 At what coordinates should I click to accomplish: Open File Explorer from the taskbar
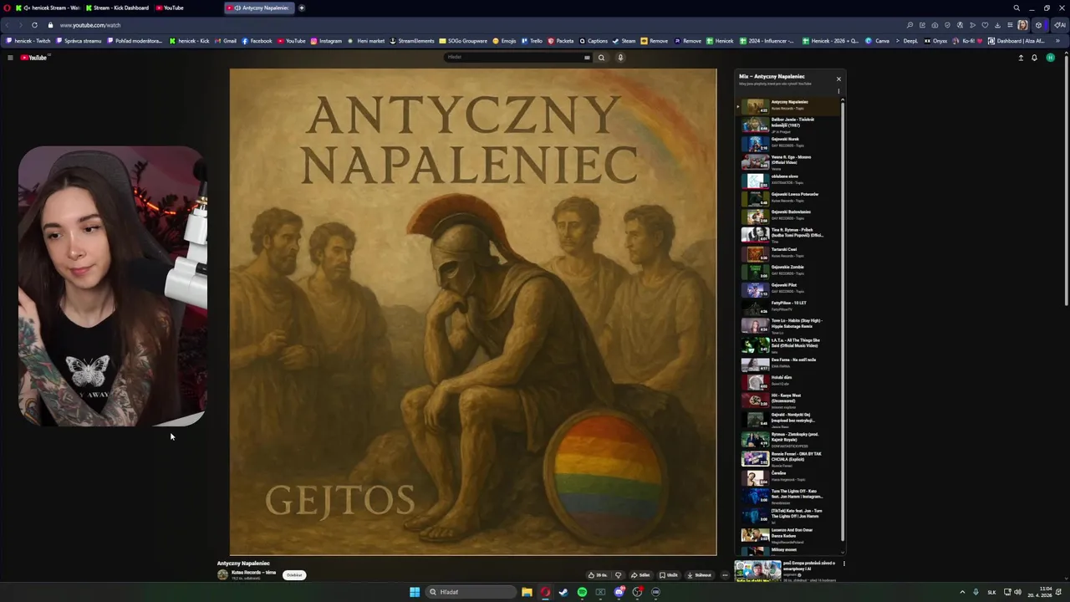click(x=527, y=592)
